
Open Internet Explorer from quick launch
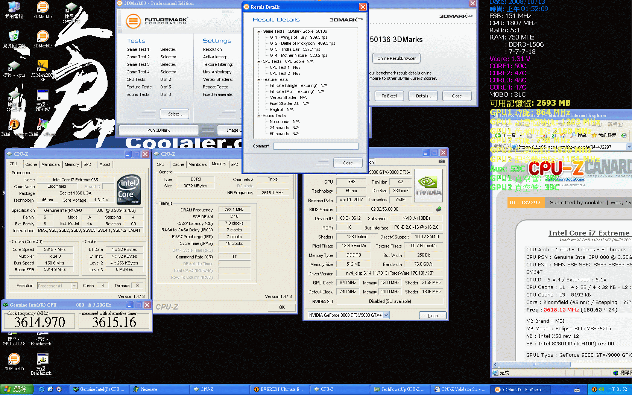click(41, 389)
